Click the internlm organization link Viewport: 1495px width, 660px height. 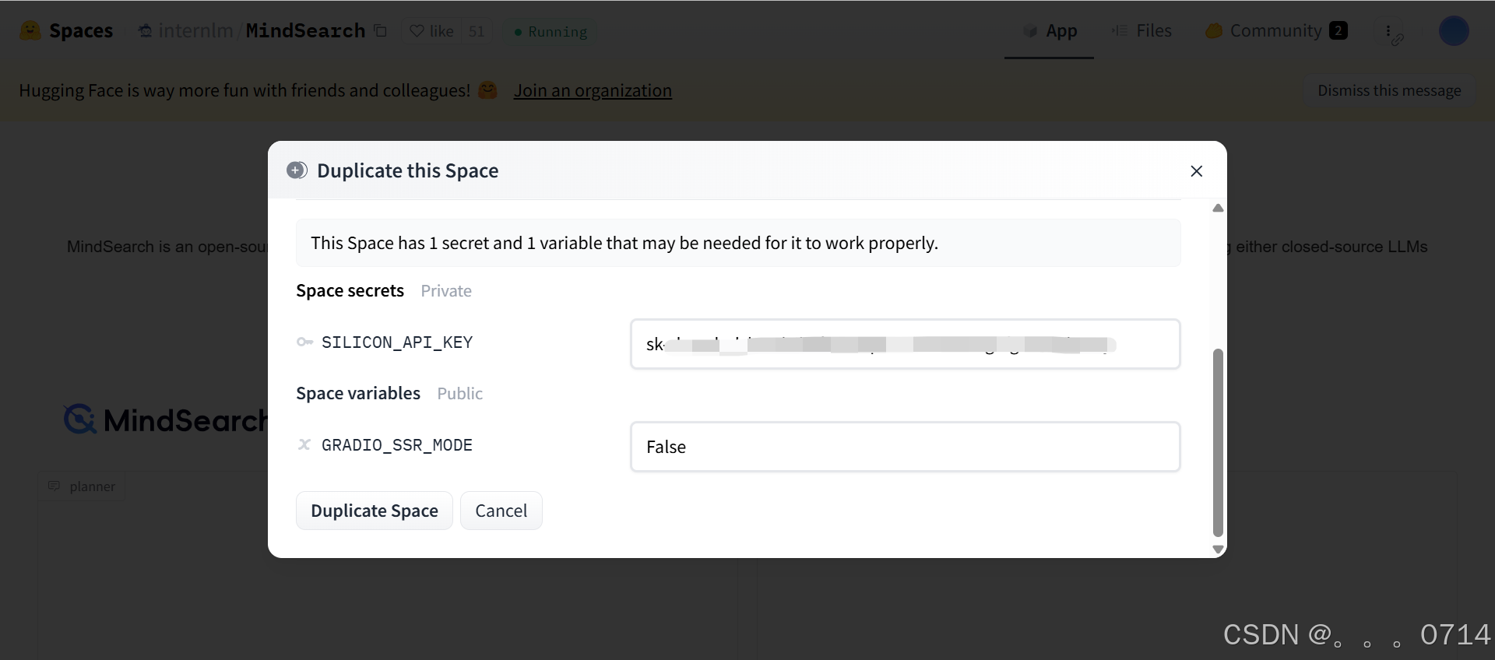coord(195,31)
